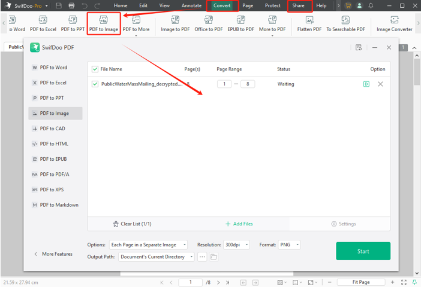Open the Help menu tab

tap(321, 5)
